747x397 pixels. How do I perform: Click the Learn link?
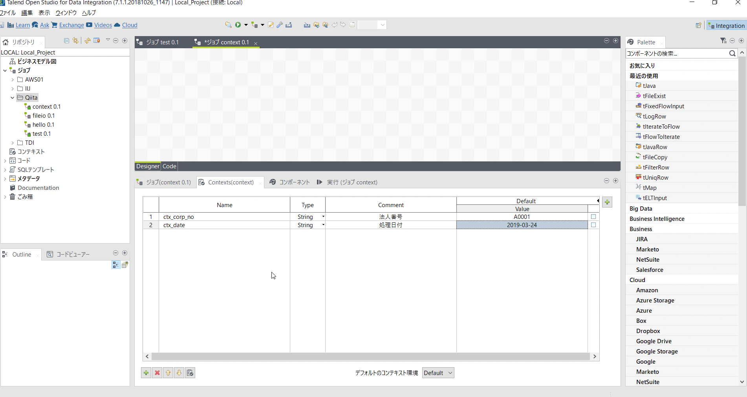click(x=22, y=25)
